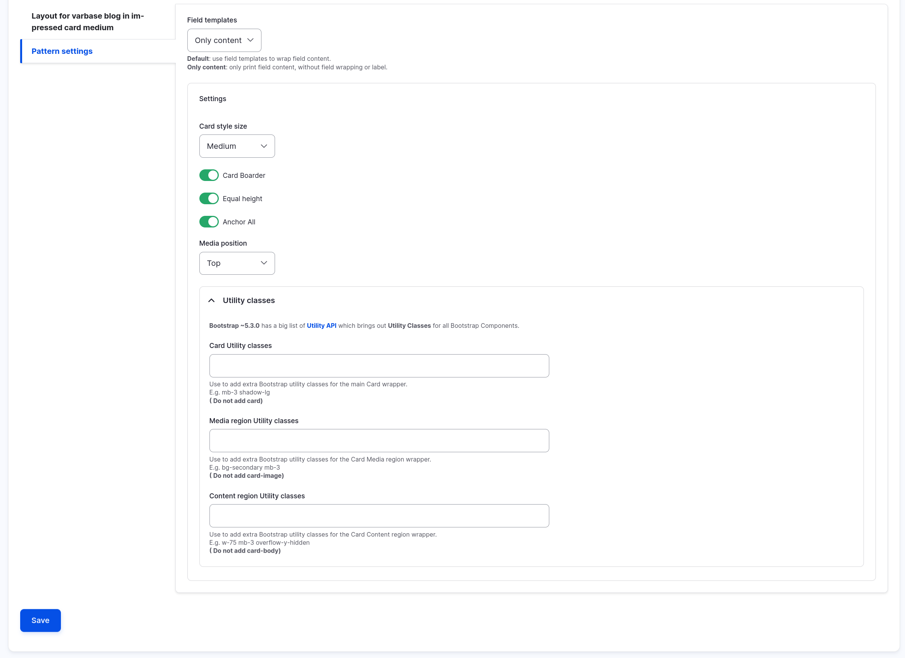Turn off Anchor All switch

click(209, 222)
